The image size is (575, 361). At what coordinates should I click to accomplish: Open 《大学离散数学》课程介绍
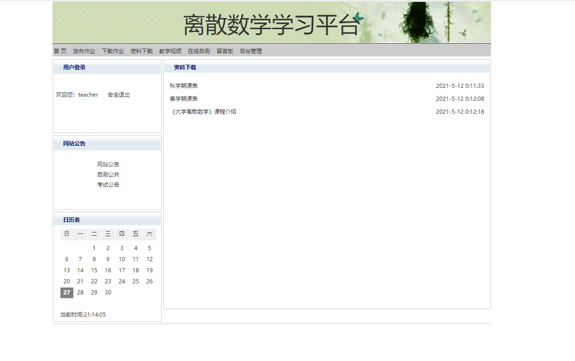[x=204, y=111]
